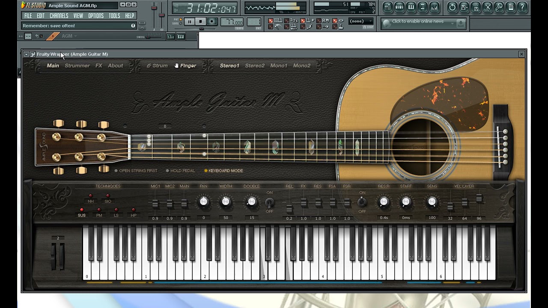Screen dimensions: 548x308
Task: Click the hint bar exclamation icon
Action: click(133, 26)
